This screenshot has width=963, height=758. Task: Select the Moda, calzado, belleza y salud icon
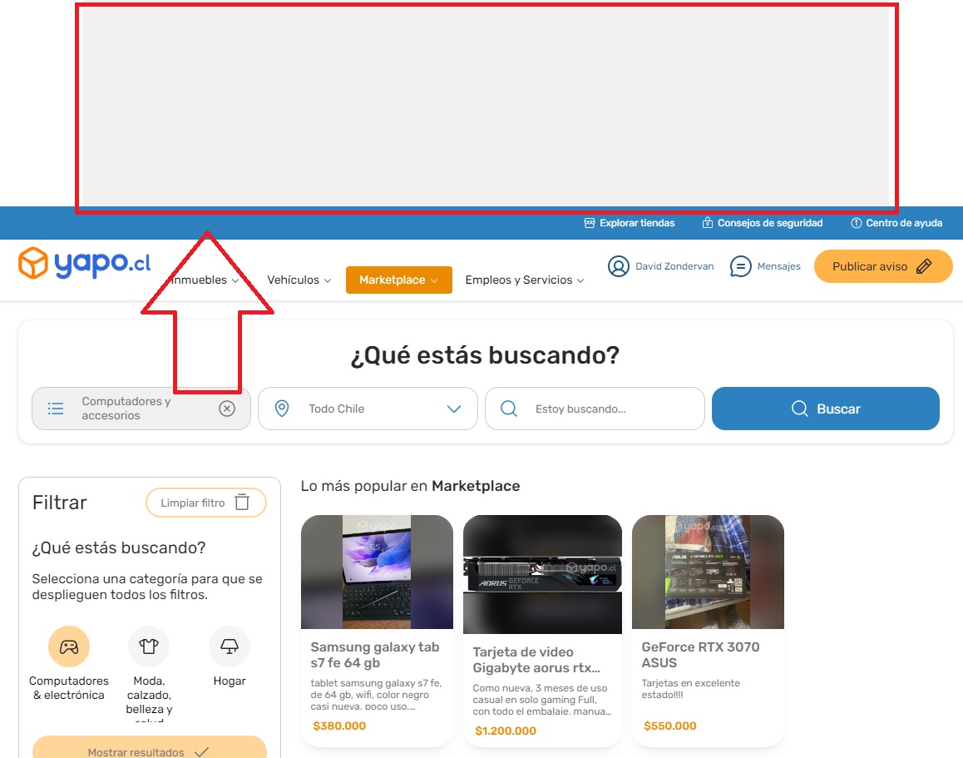pos(148,646)
